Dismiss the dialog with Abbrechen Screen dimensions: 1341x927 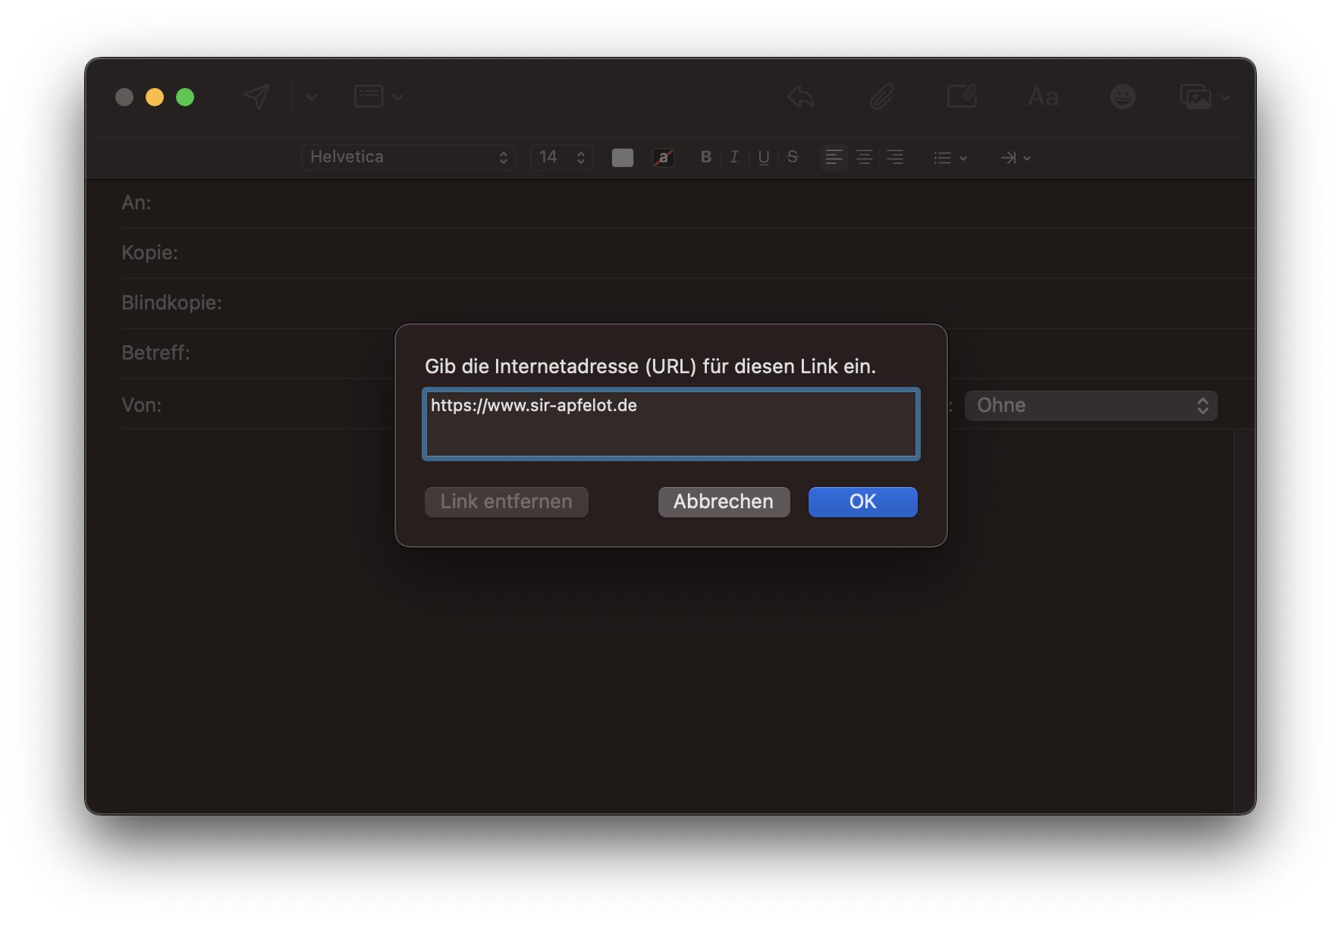coord(723,501)
